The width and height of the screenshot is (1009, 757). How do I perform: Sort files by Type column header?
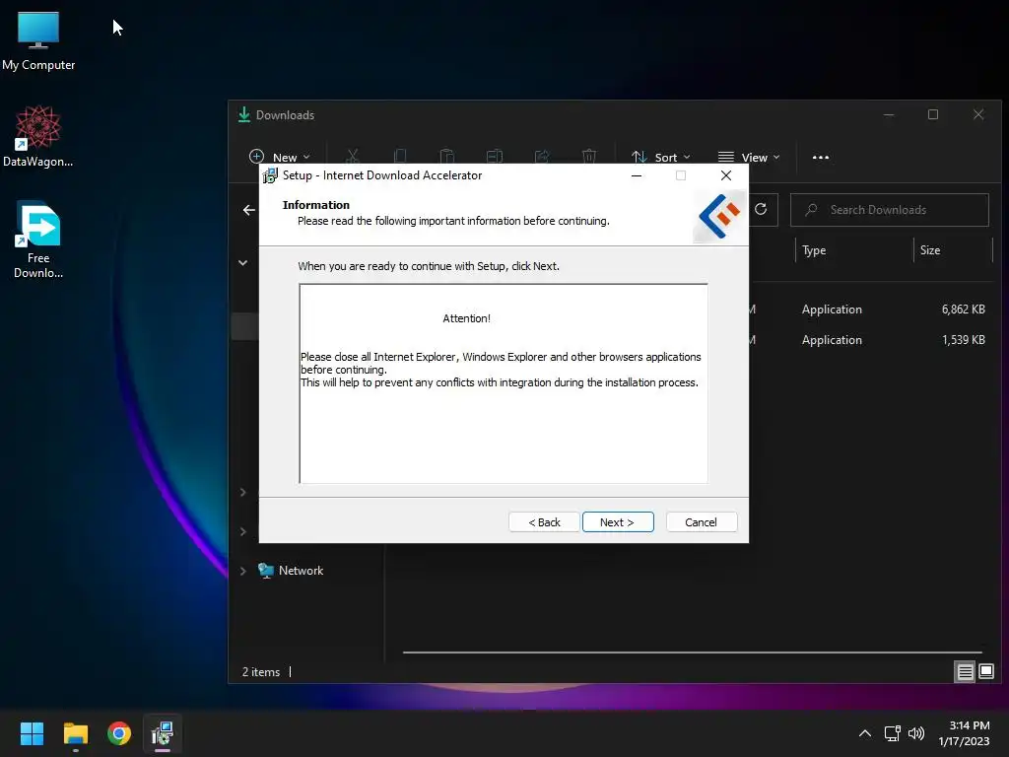tap(814, 250)
